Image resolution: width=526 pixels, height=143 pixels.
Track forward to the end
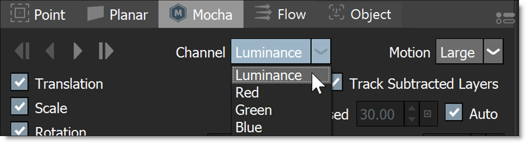pos(106,51)
